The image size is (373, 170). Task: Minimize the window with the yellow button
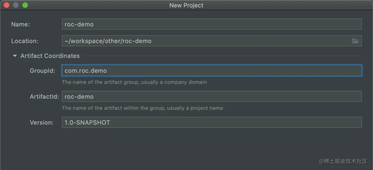(16, 5)
